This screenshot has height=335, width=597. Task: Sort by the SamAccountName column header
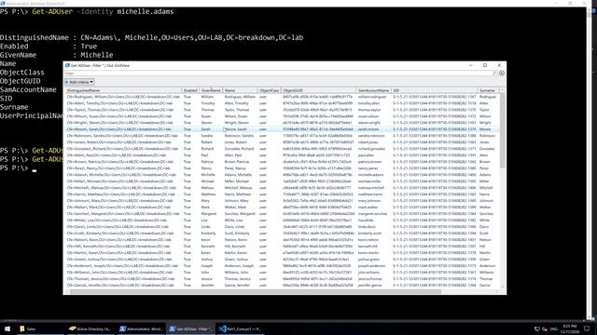[373, 90]
